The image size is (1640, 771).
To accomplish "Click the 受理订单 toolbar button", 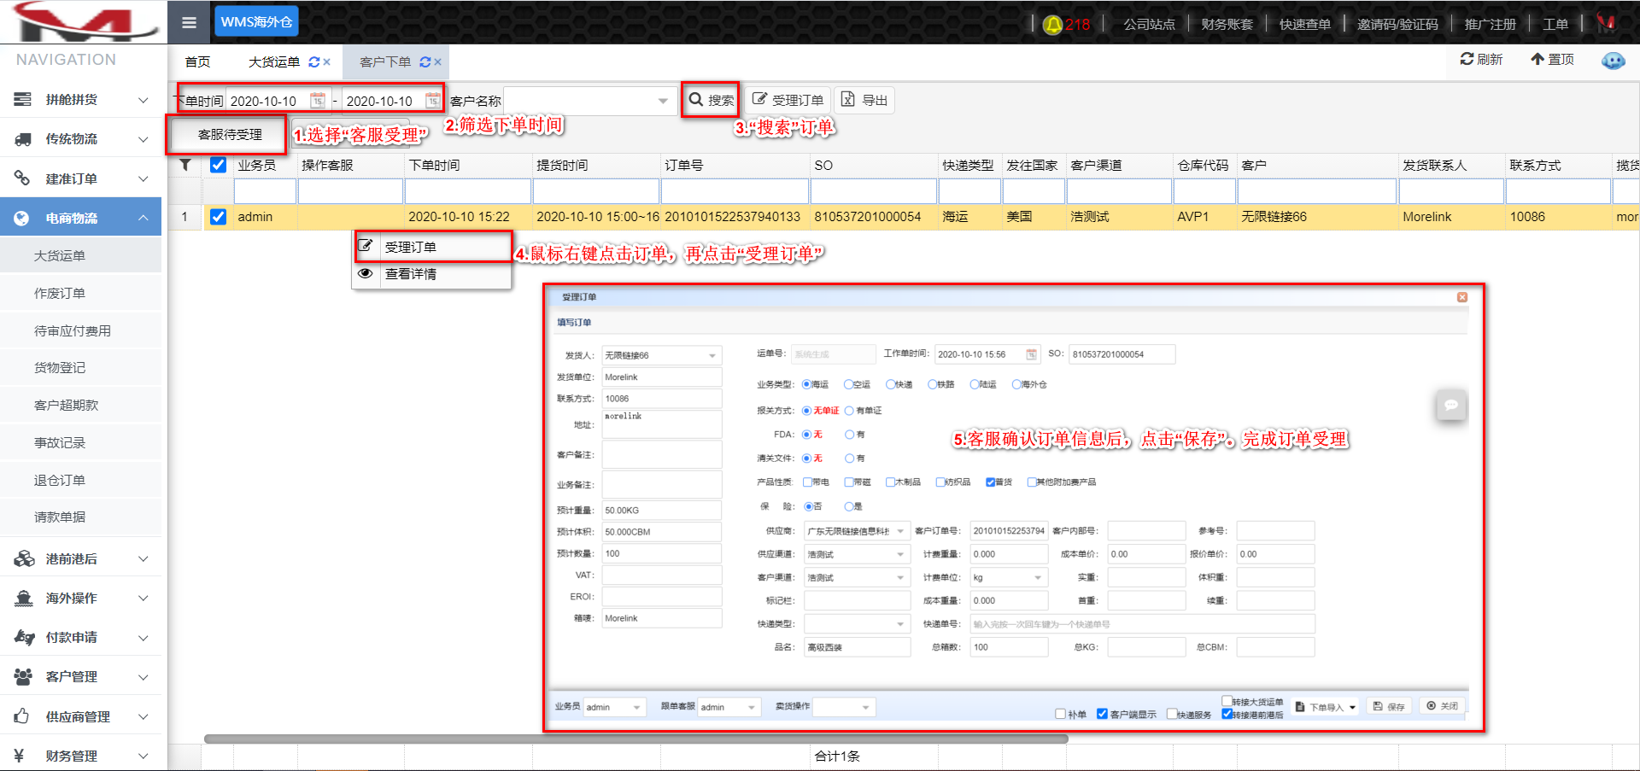I will (787, 100).
